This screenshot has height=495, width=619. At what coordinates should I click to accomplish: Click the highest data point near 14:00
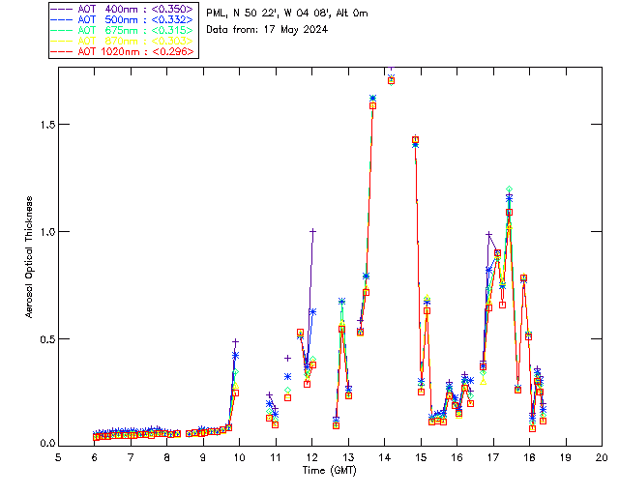[391, 79]
